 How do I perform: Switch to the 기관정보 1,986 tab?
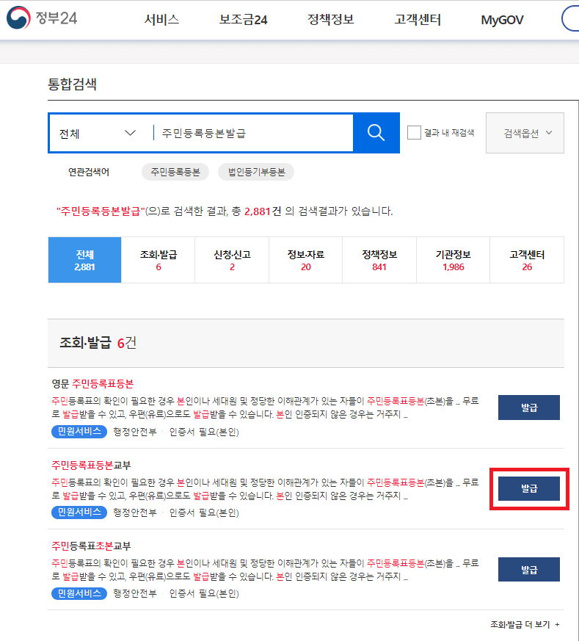click(x=454, y=260)
